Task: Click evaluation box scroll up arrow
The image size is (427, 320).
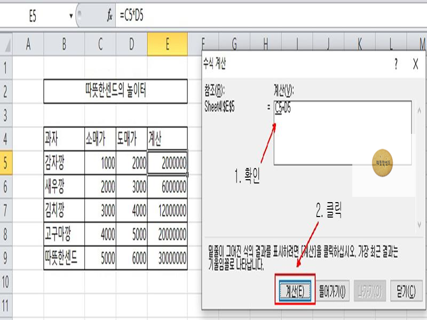Action: click(x=419, y=111)
